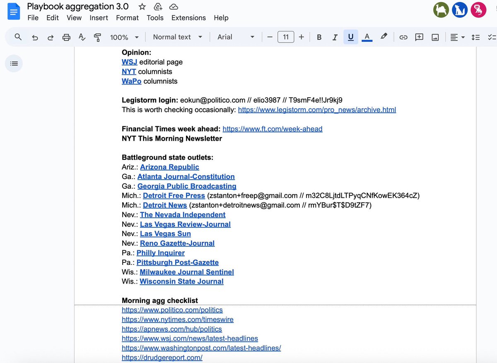The image size is (497, 363).
Task: Star the Playbook aggregation 3.0 document
Action: click(142, 7)
